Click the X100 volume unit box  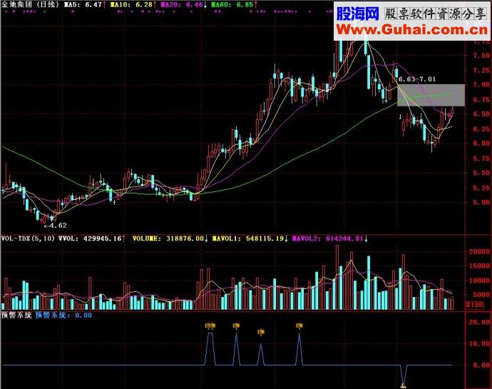(x=475, y=305)
